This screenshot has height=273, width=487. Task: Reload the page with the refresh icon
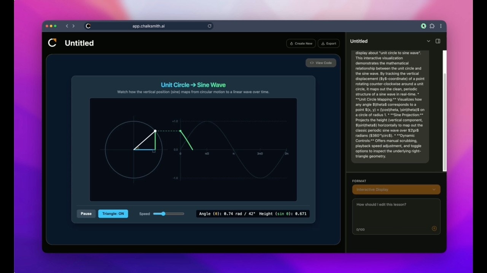[209, 26]
